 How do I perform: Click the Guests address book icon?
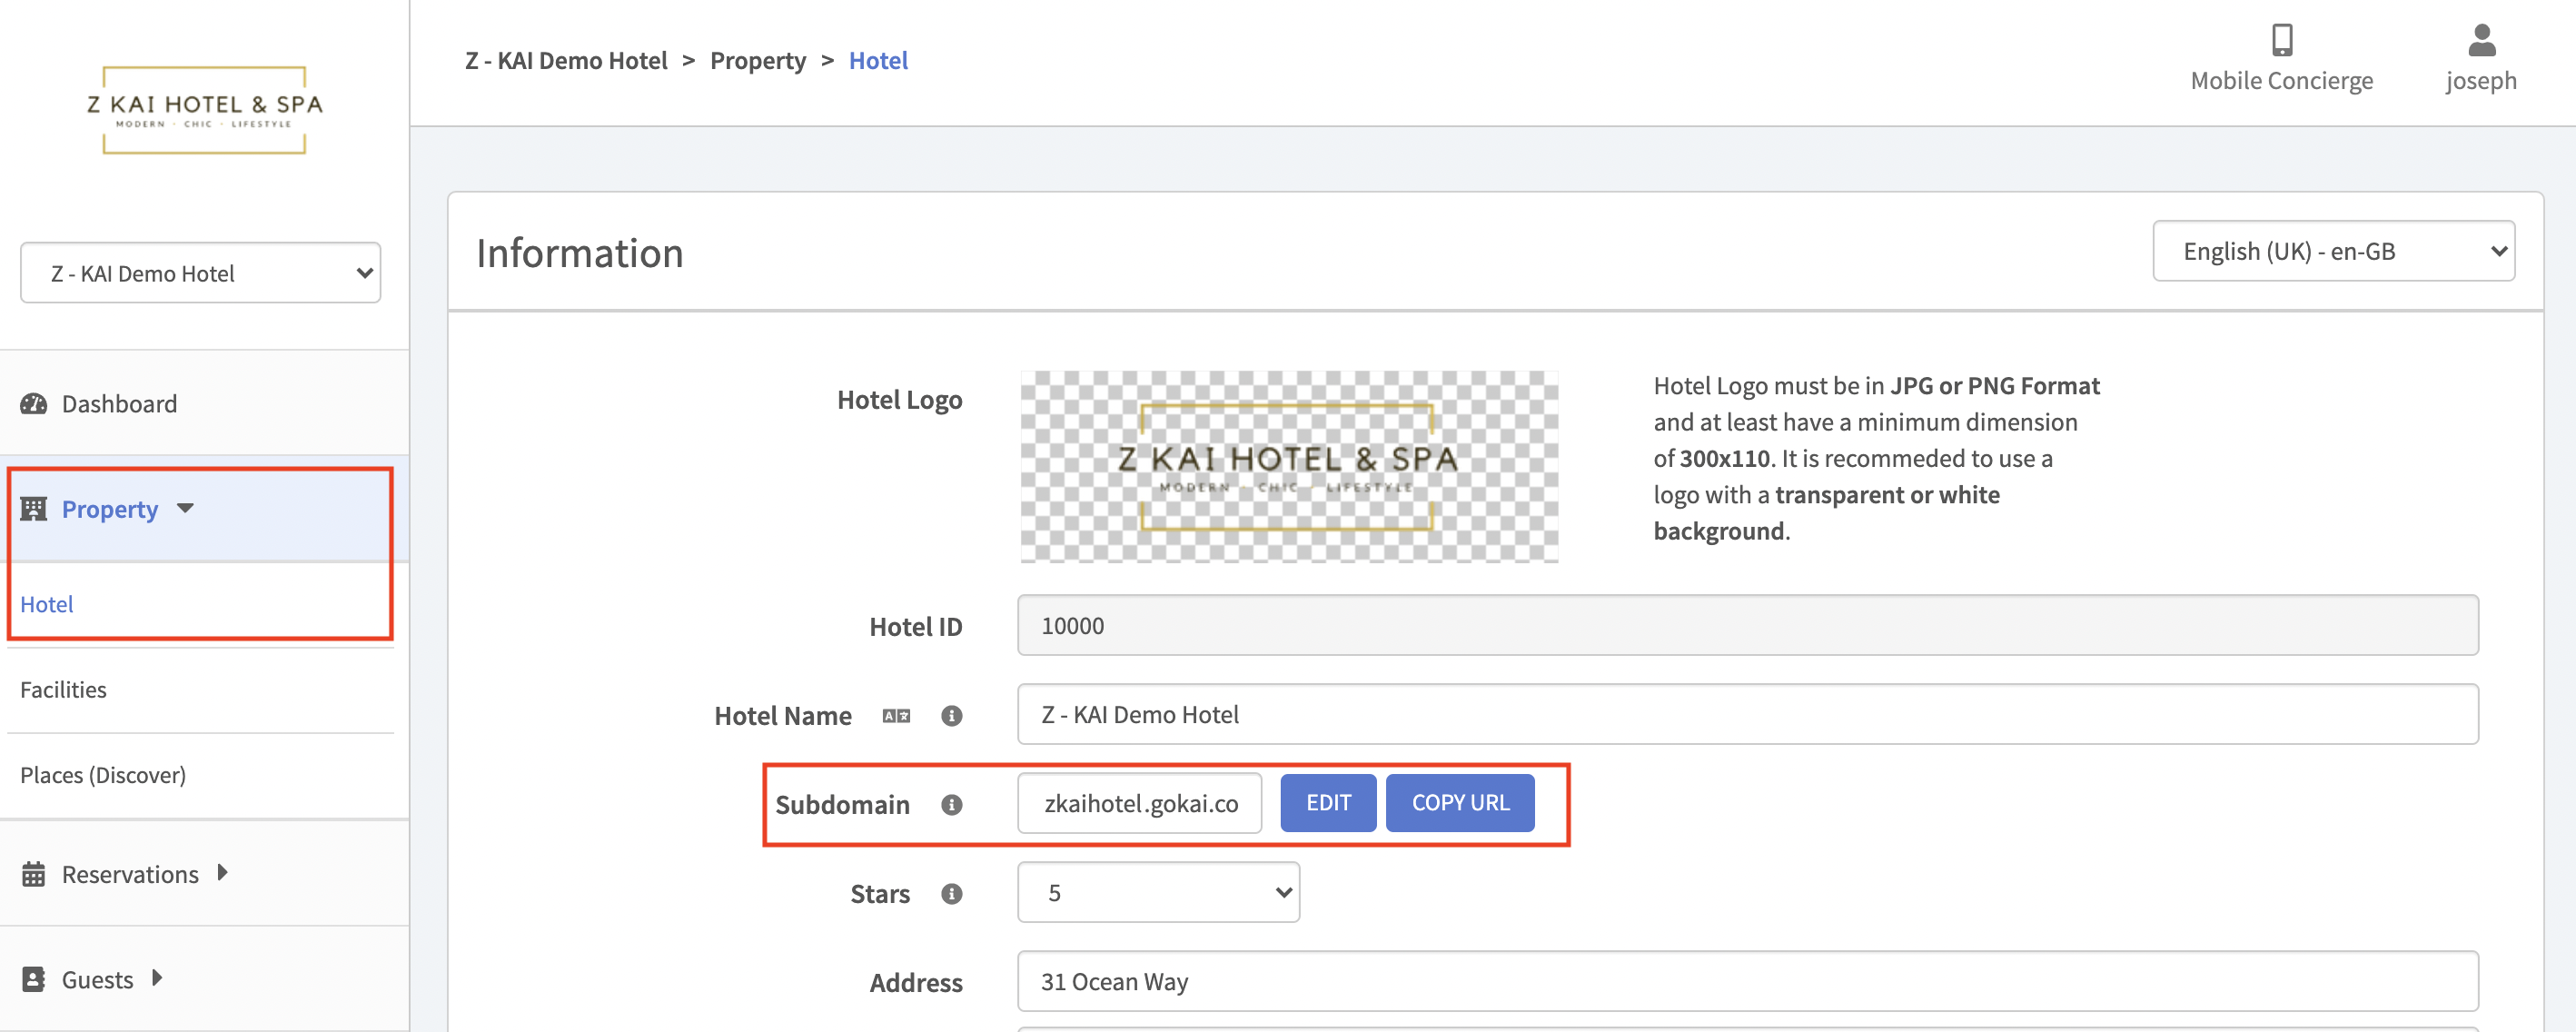pos(34,979)
